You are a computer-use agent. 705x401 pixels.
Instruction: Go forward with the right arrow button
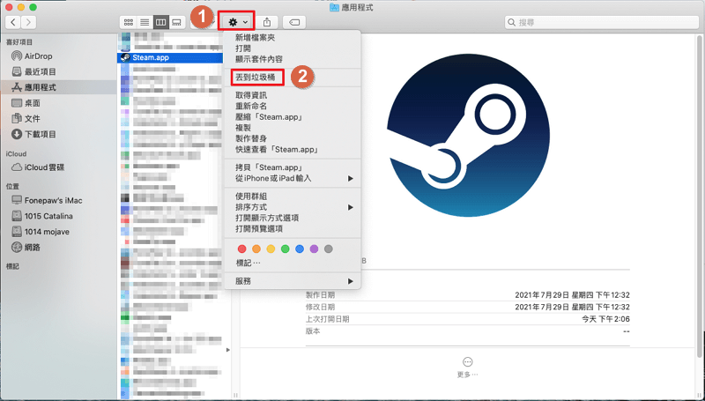28,22
